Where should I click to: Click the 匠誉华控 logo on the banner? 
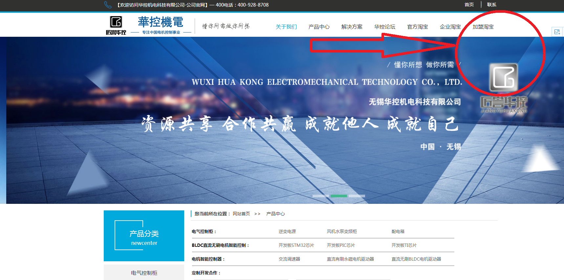coord(504,88)
